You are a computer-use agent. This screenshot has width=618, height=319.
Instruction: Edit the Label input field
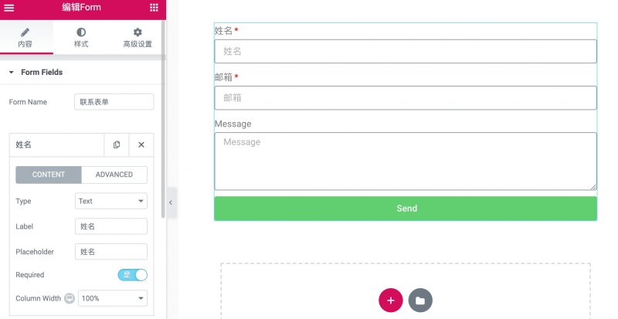pos(111,226)
